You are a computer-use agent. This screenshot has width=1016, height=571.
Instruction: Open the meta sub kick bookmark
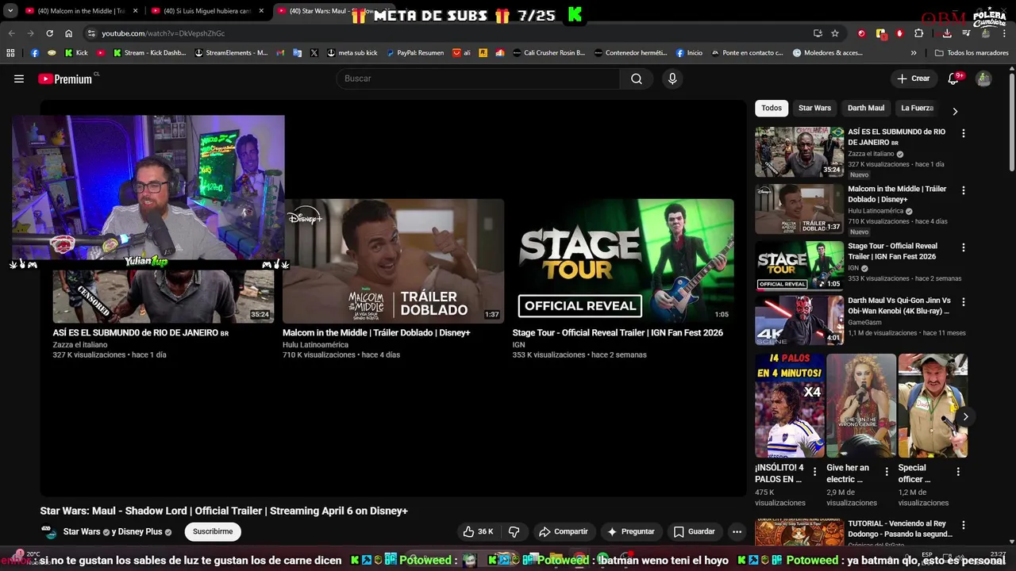(352, 53)
